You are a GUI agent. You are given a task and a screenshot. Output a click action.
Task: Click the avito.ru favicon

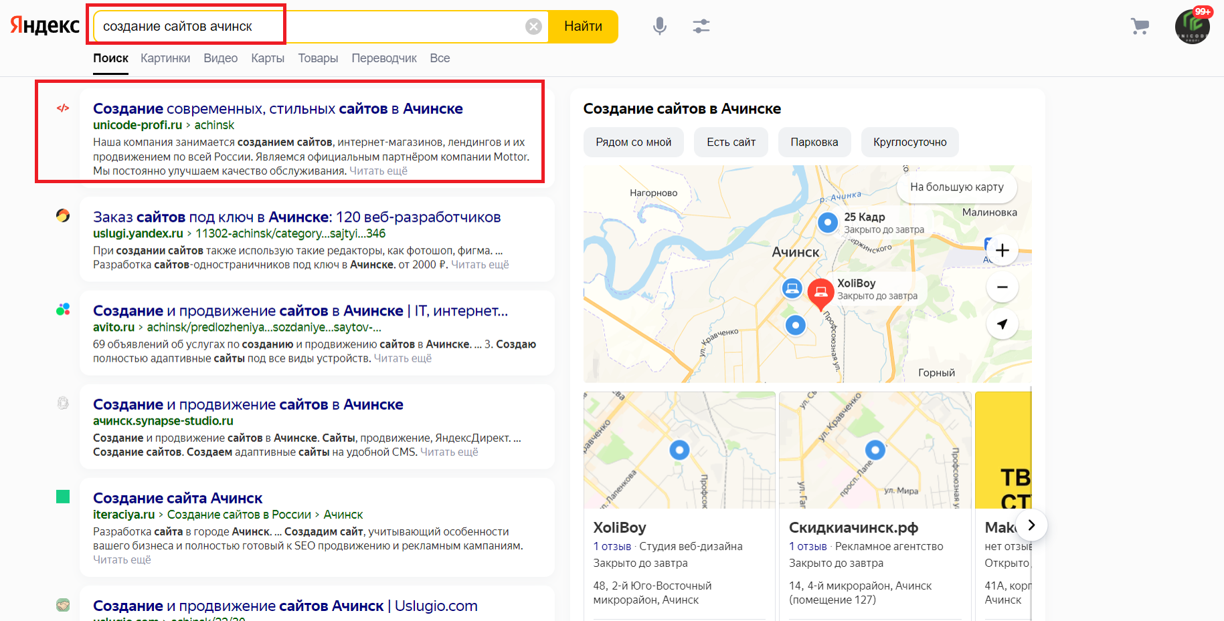point(63,309)
